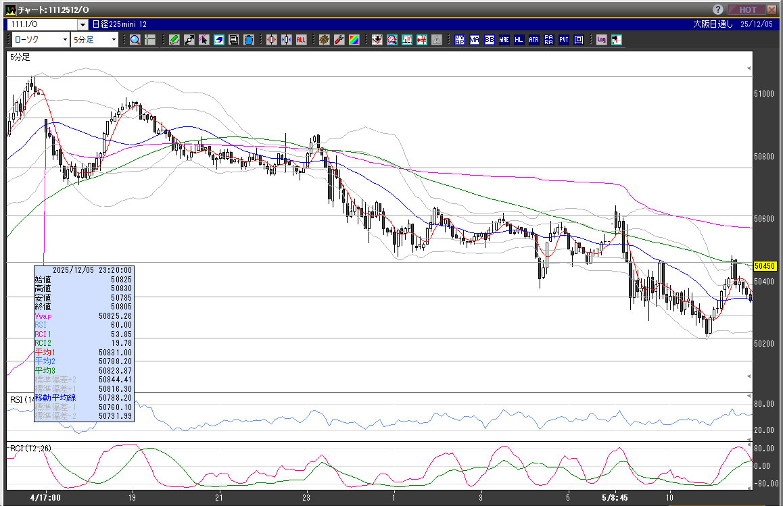
Task: Open the ローソク chart type dropdown
Action: tap(65, 40)
